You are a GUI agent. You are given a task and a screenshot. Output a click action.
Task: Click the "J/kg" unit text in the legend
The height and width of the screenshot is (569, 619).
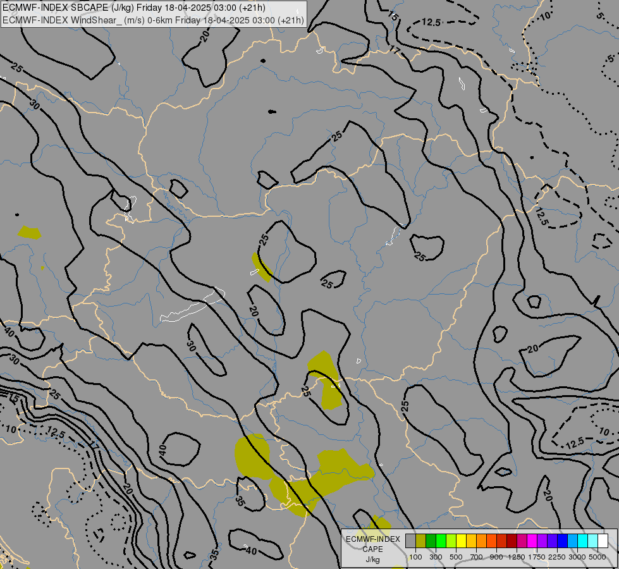point(372,560)
